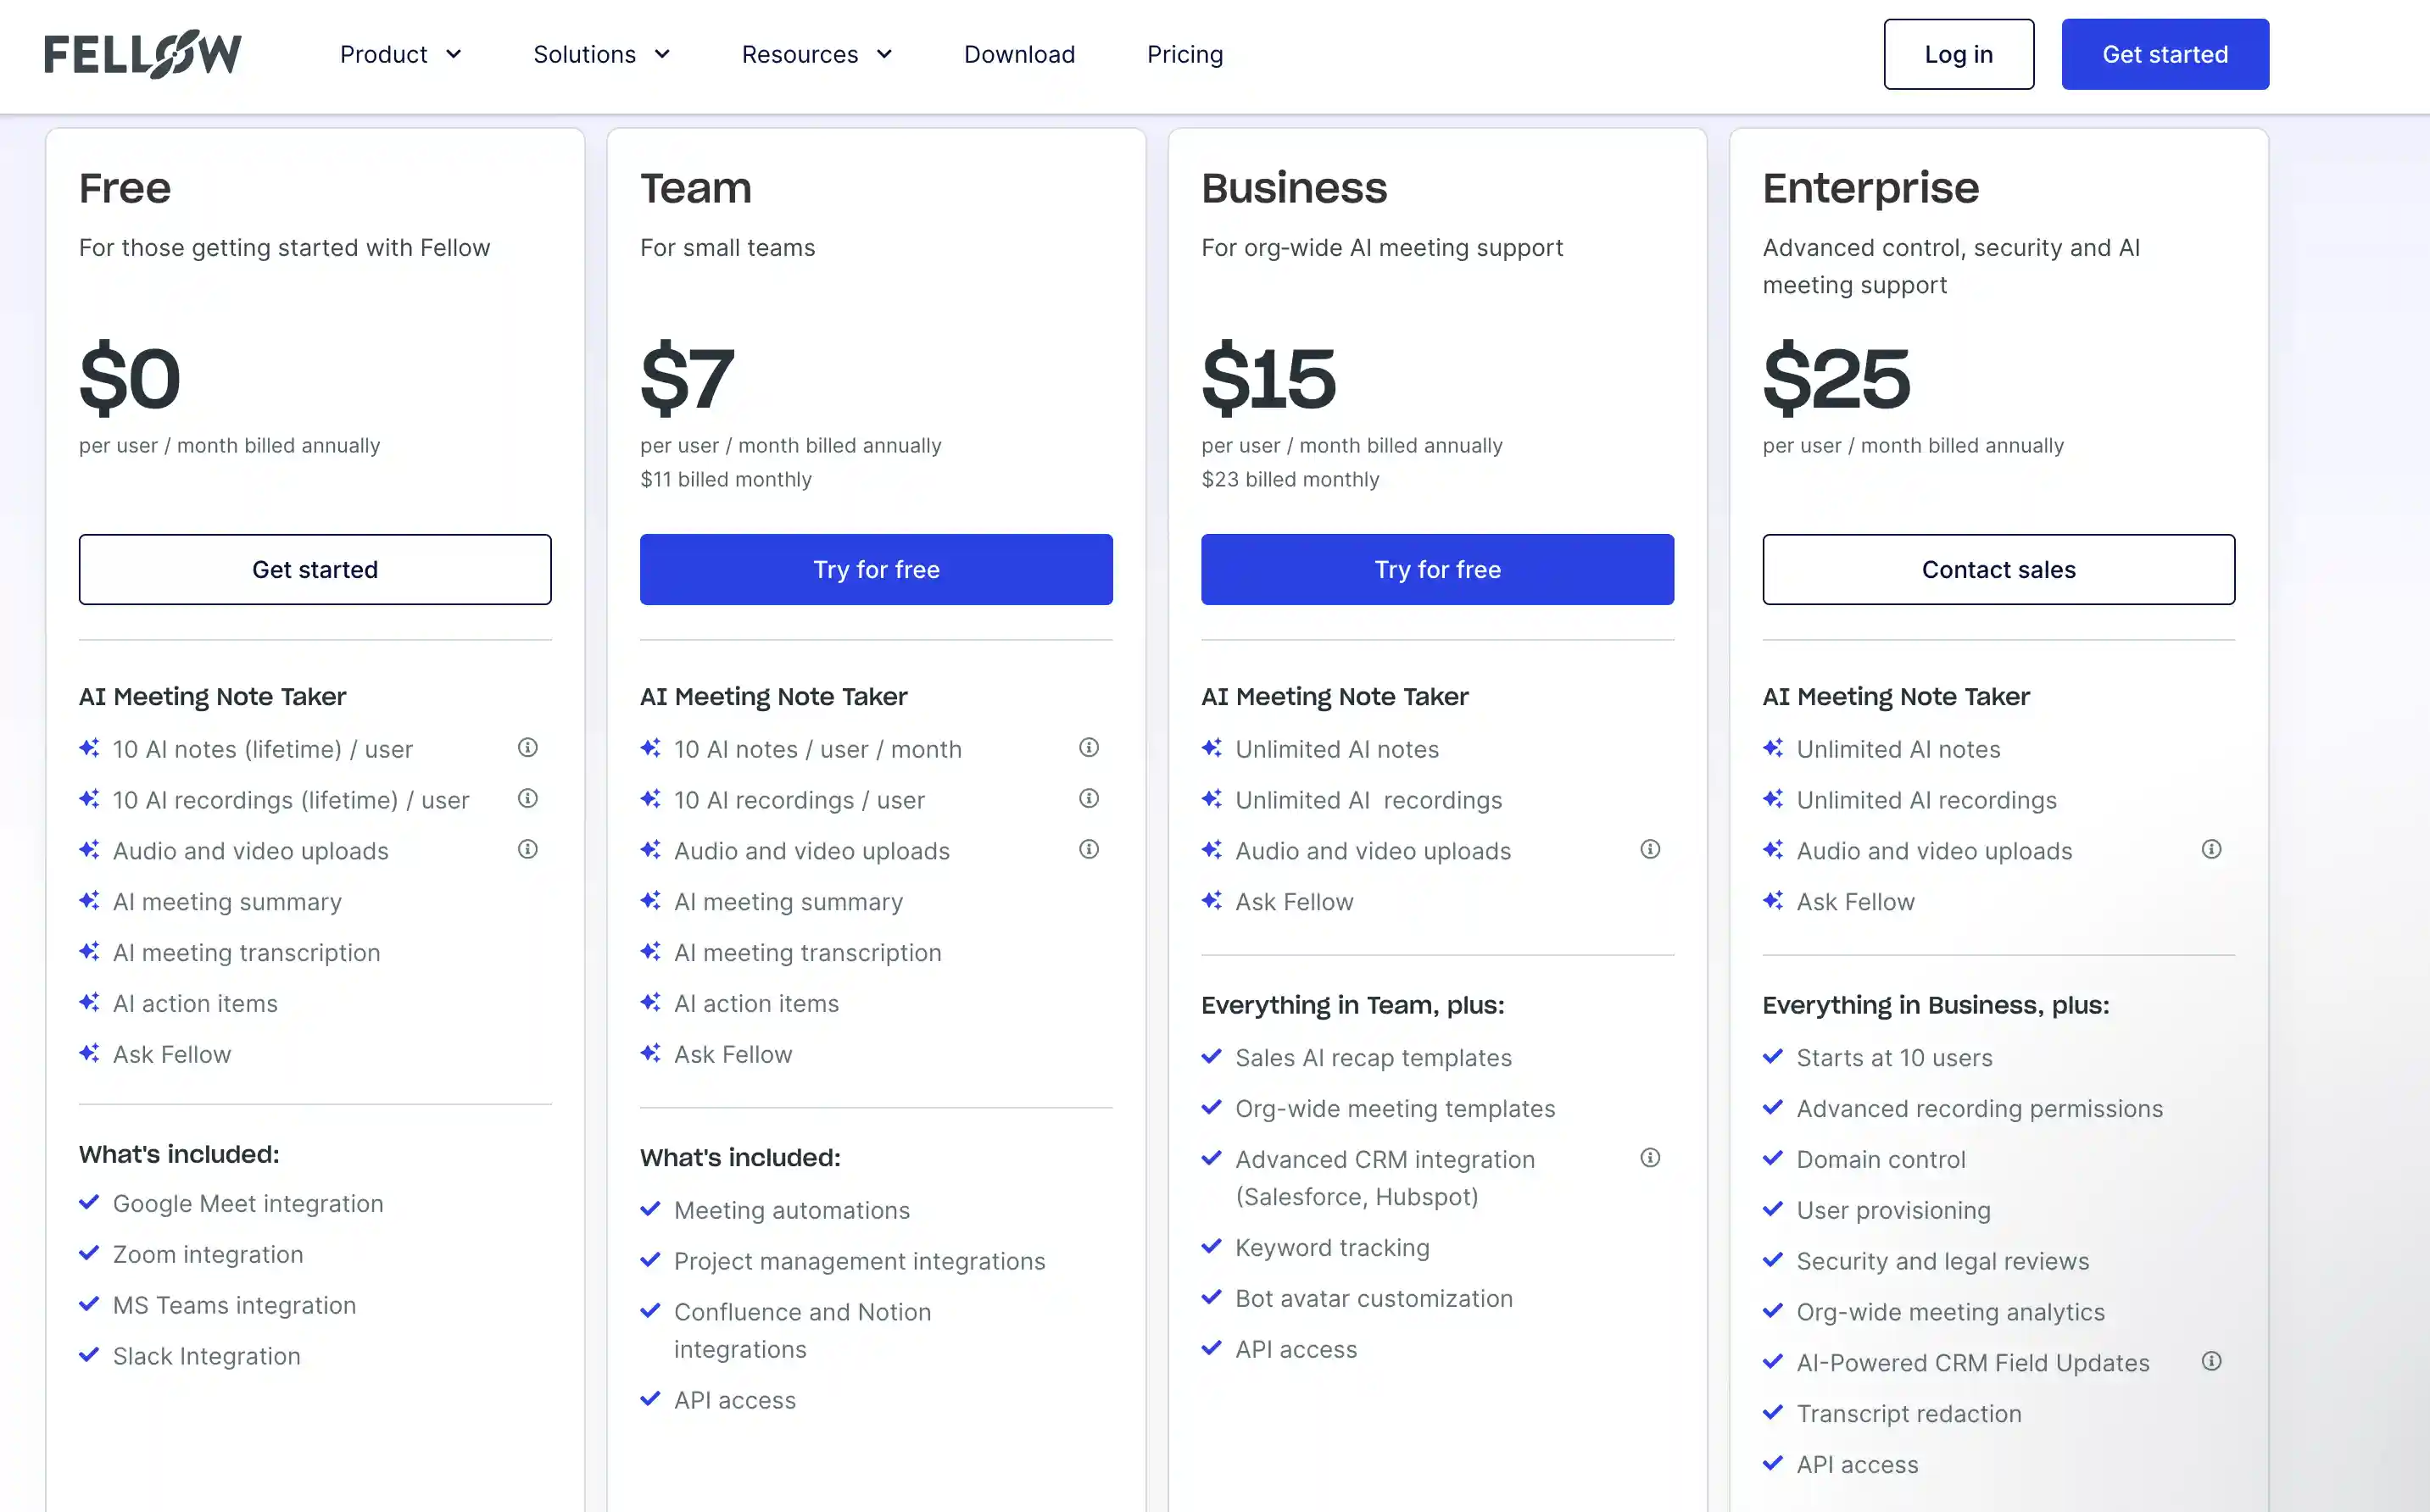Click Get started under the Free plan
The height and width of the screenshot is (1512, 2430).
tap(314, 569)
